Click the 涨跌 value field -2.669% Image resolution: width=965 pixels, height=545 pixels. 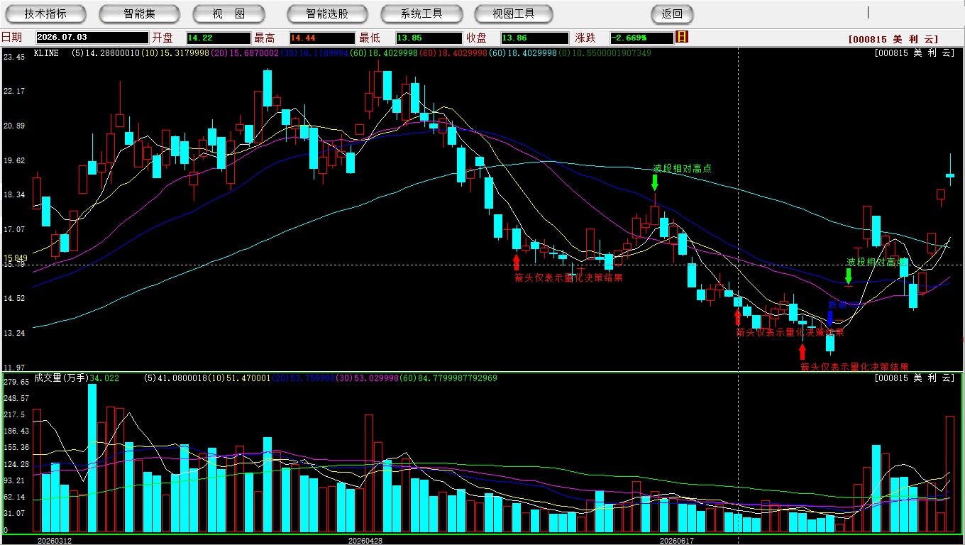[641, 38]
